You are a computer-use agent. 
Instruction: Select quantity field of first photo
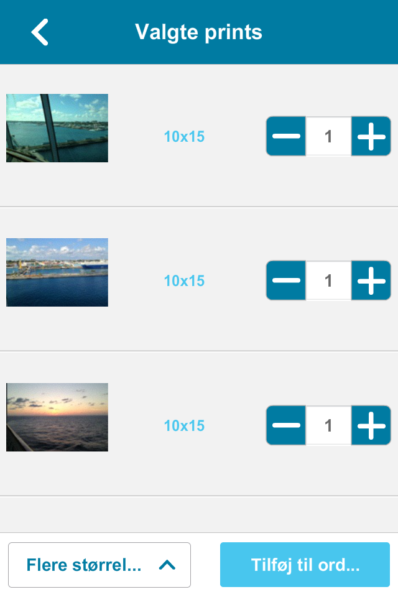tap(328, 136)
